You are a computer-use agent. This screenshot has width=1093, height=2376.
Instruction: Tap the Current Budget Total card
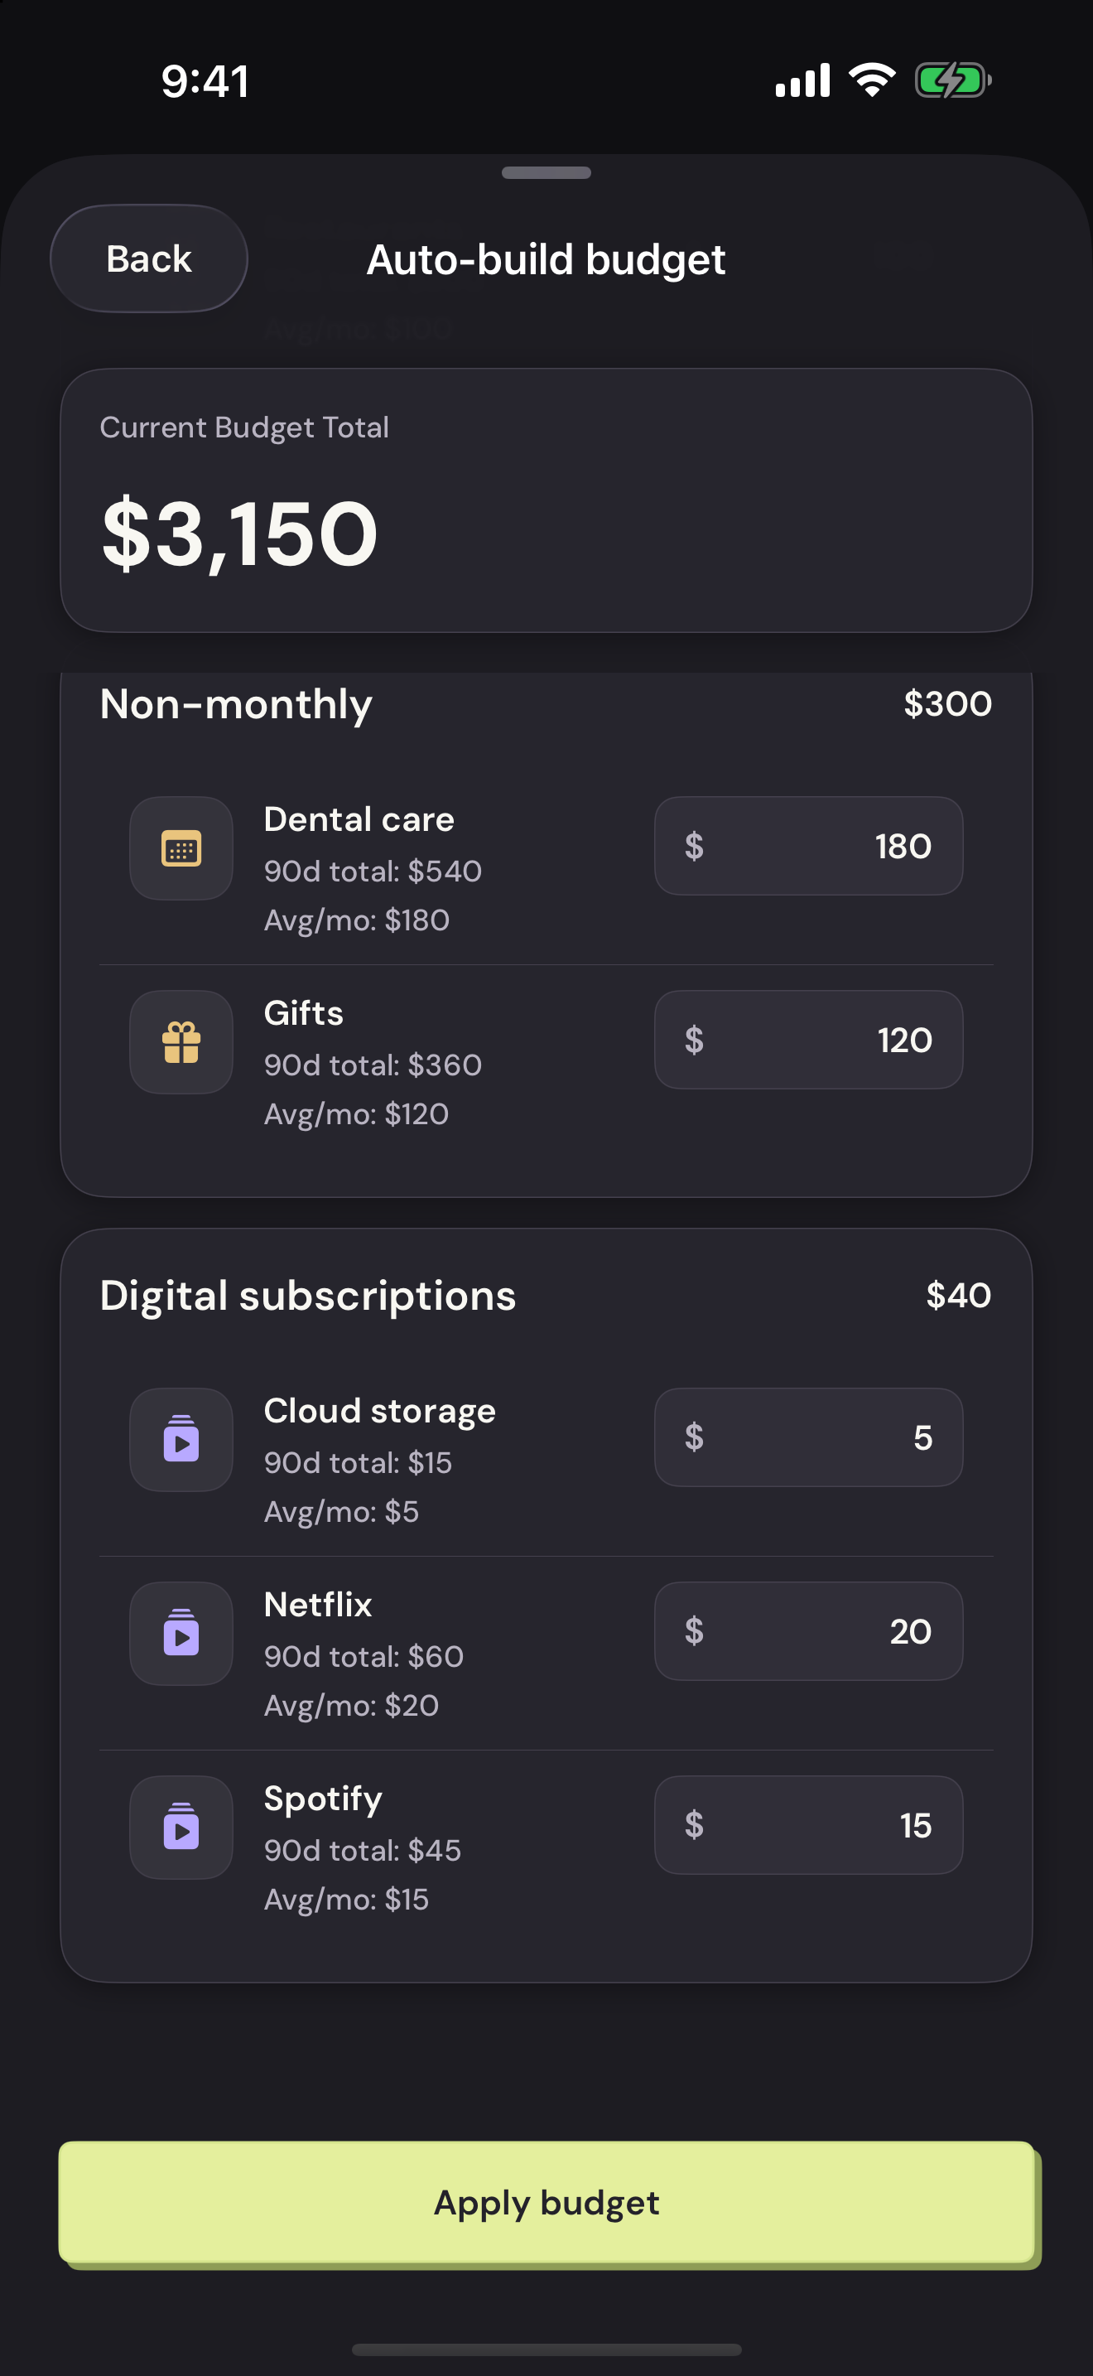point(546,501)
